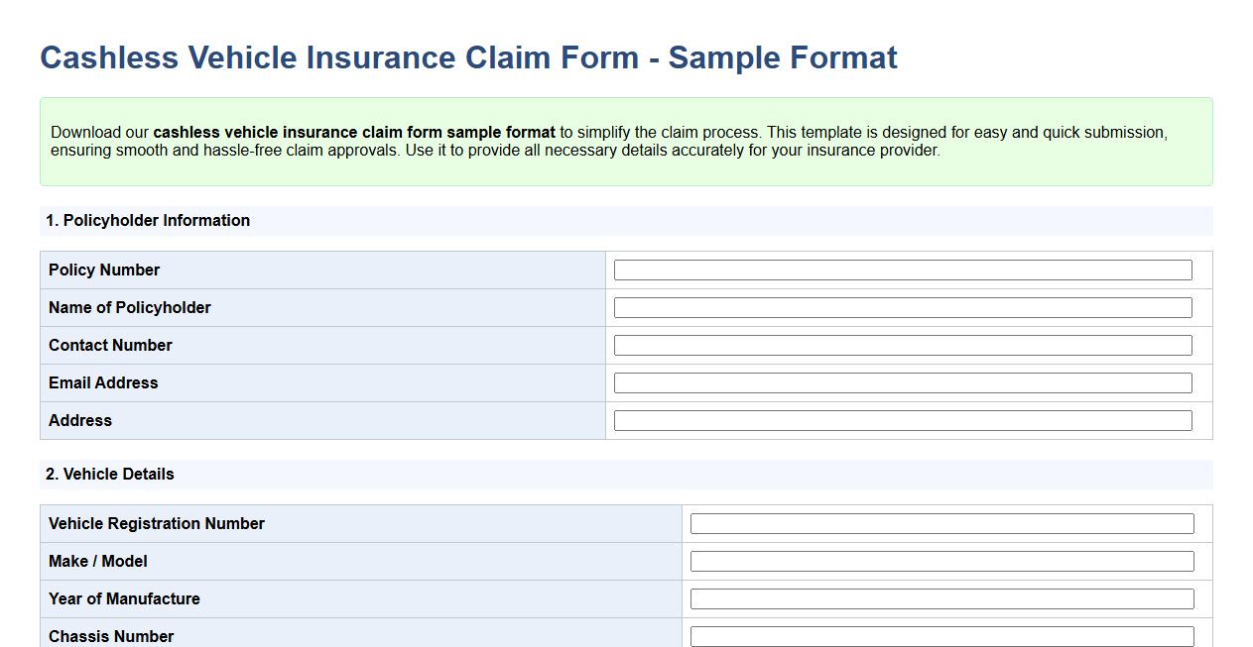Select the Contact Number text box
The width and height of the screenshot is (1253, 647).
902,345
